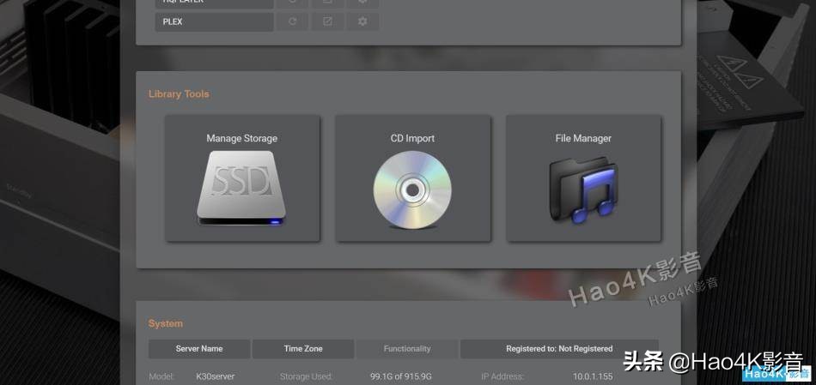Click the K30server model value
Screen dimensions: 816x385
point(215,376)
